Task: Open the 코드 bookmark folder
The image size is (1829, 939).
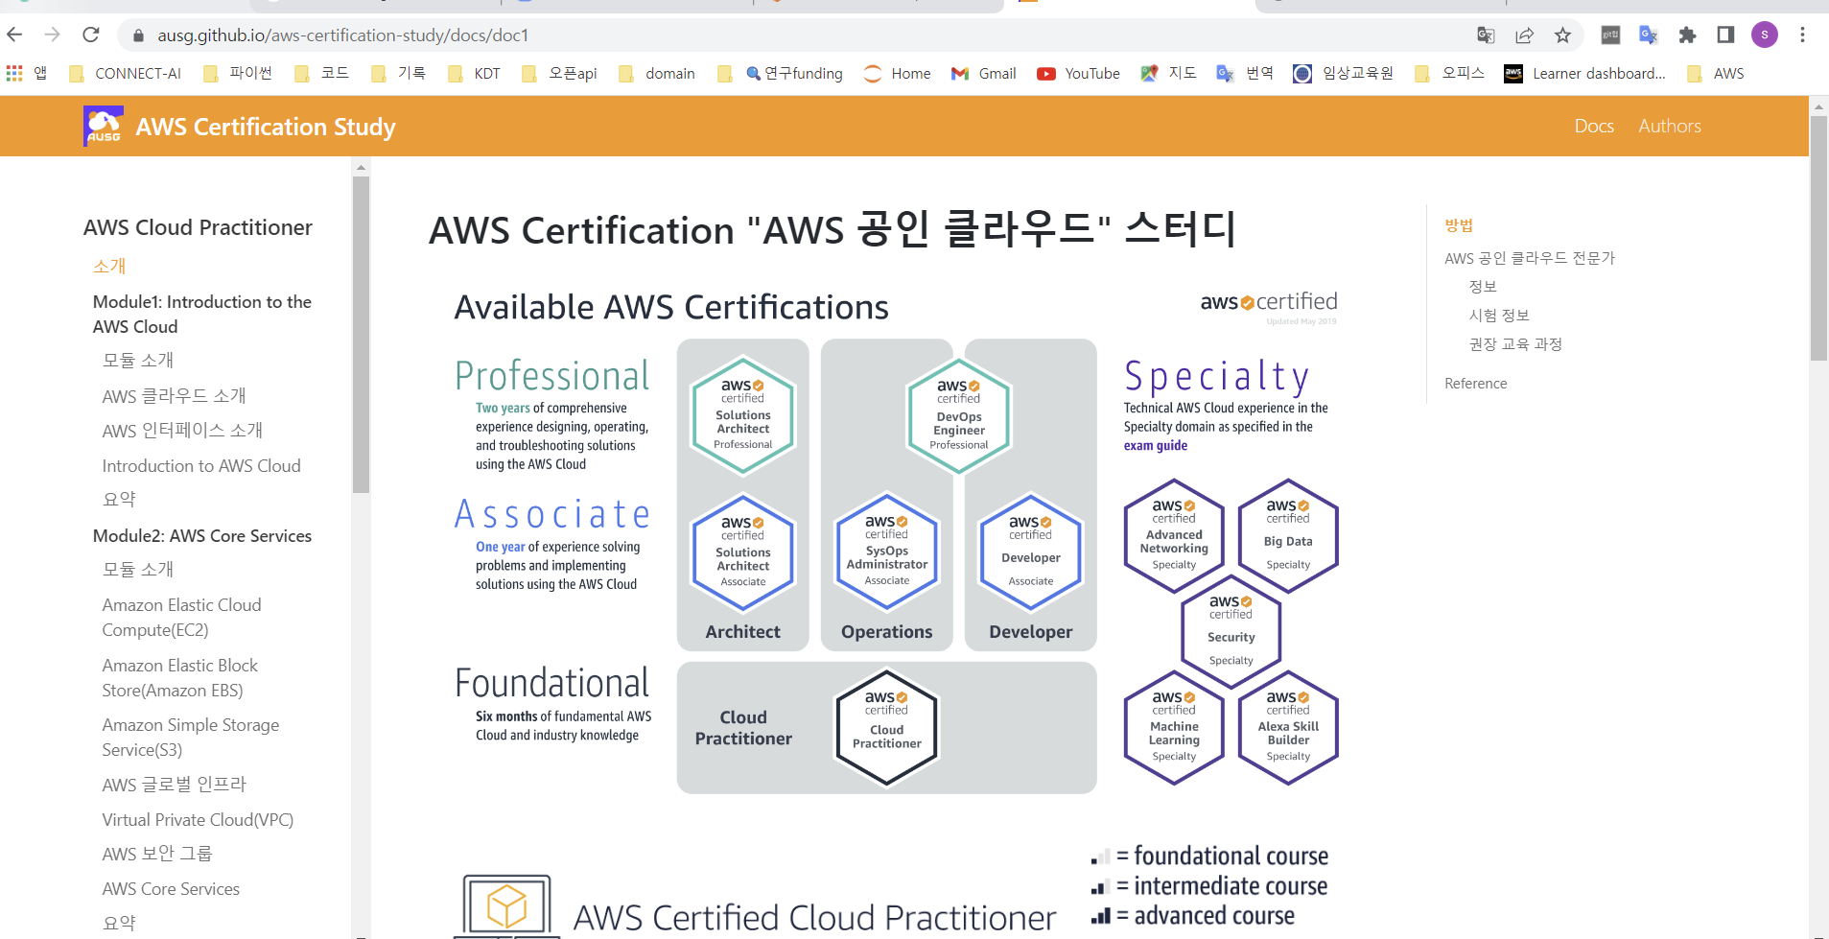Action: coord(321,73)
